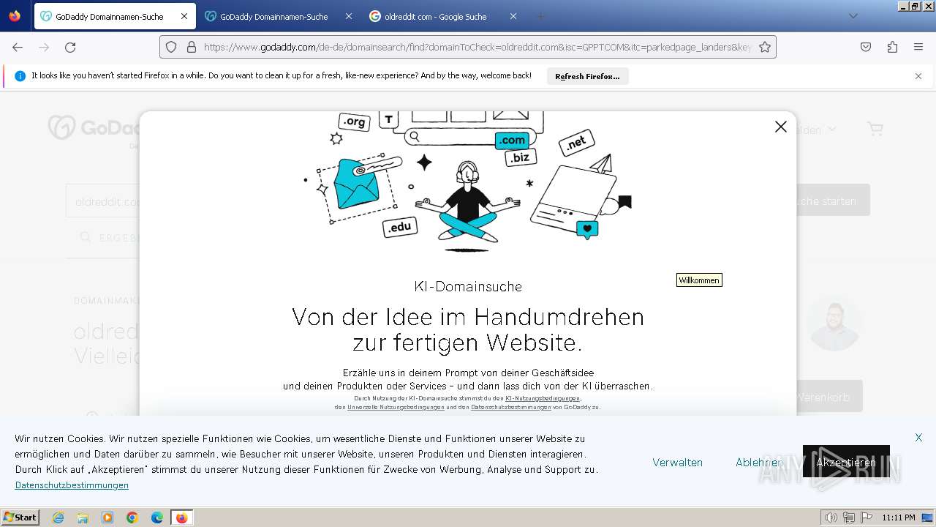Open Universelle Nutzungsbedingungen link
Image resolution: width=936 pixels, height=527 pixels.
click(x=396, y=407)
